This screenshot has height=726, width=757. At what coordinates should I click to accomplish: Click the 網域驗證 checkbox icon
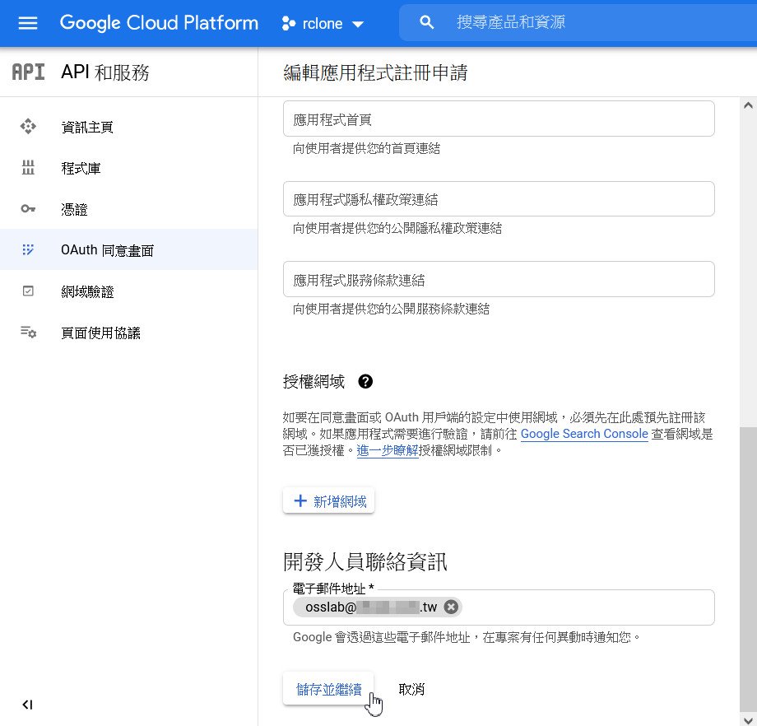[28, 291]
